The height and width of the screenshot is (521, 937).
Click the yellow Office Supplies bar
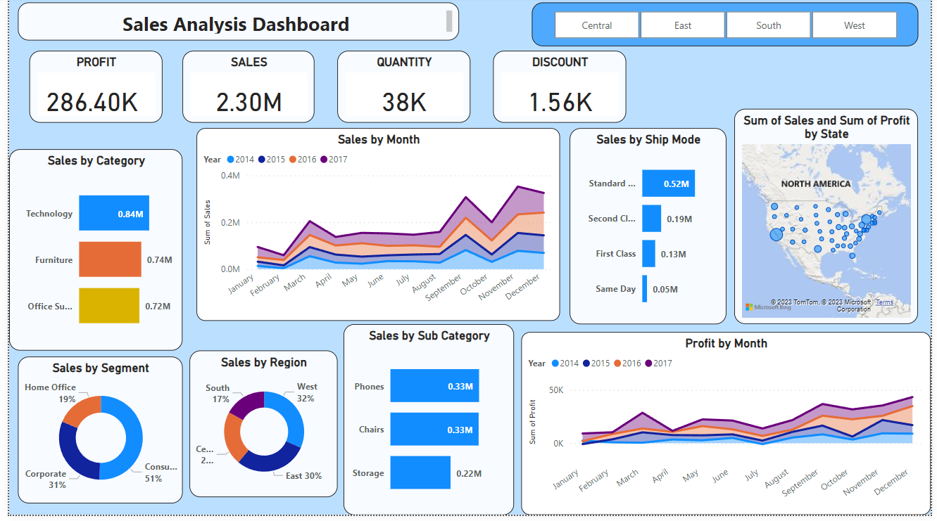[x=109, y=306]
